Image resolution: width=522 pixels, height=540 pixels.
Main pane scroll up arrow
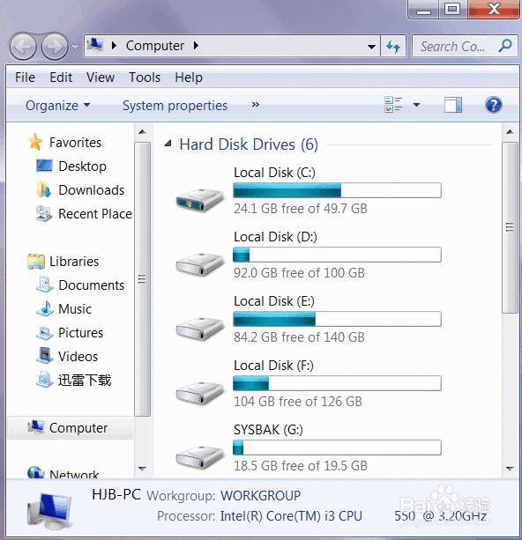tap(510, 131)
